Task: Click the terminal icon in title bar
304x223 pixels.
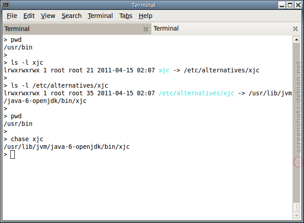Action: point(6,5)
